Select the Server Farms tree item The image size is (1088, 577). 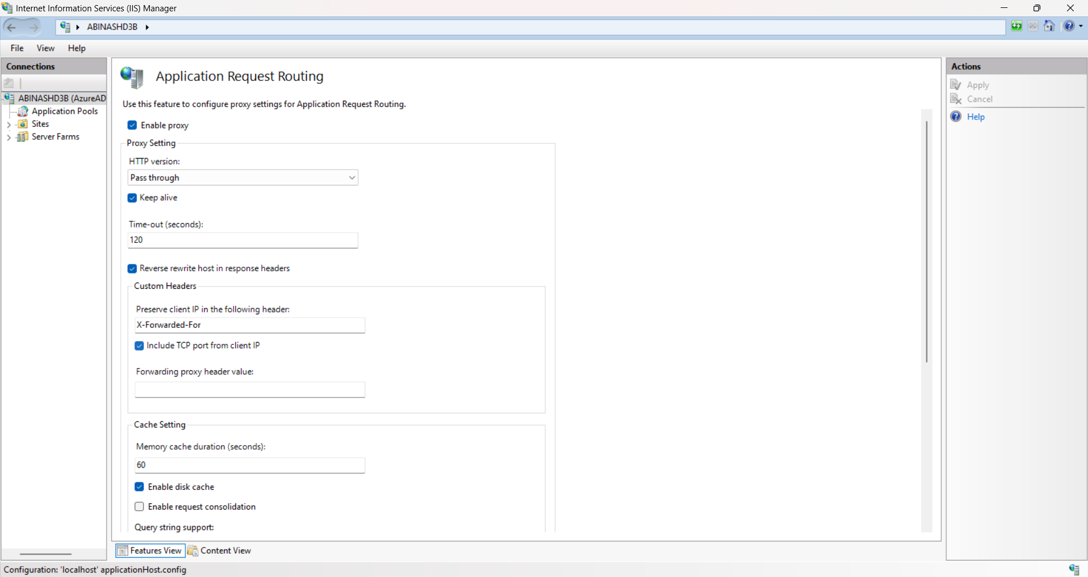click(x=56, y=136)
